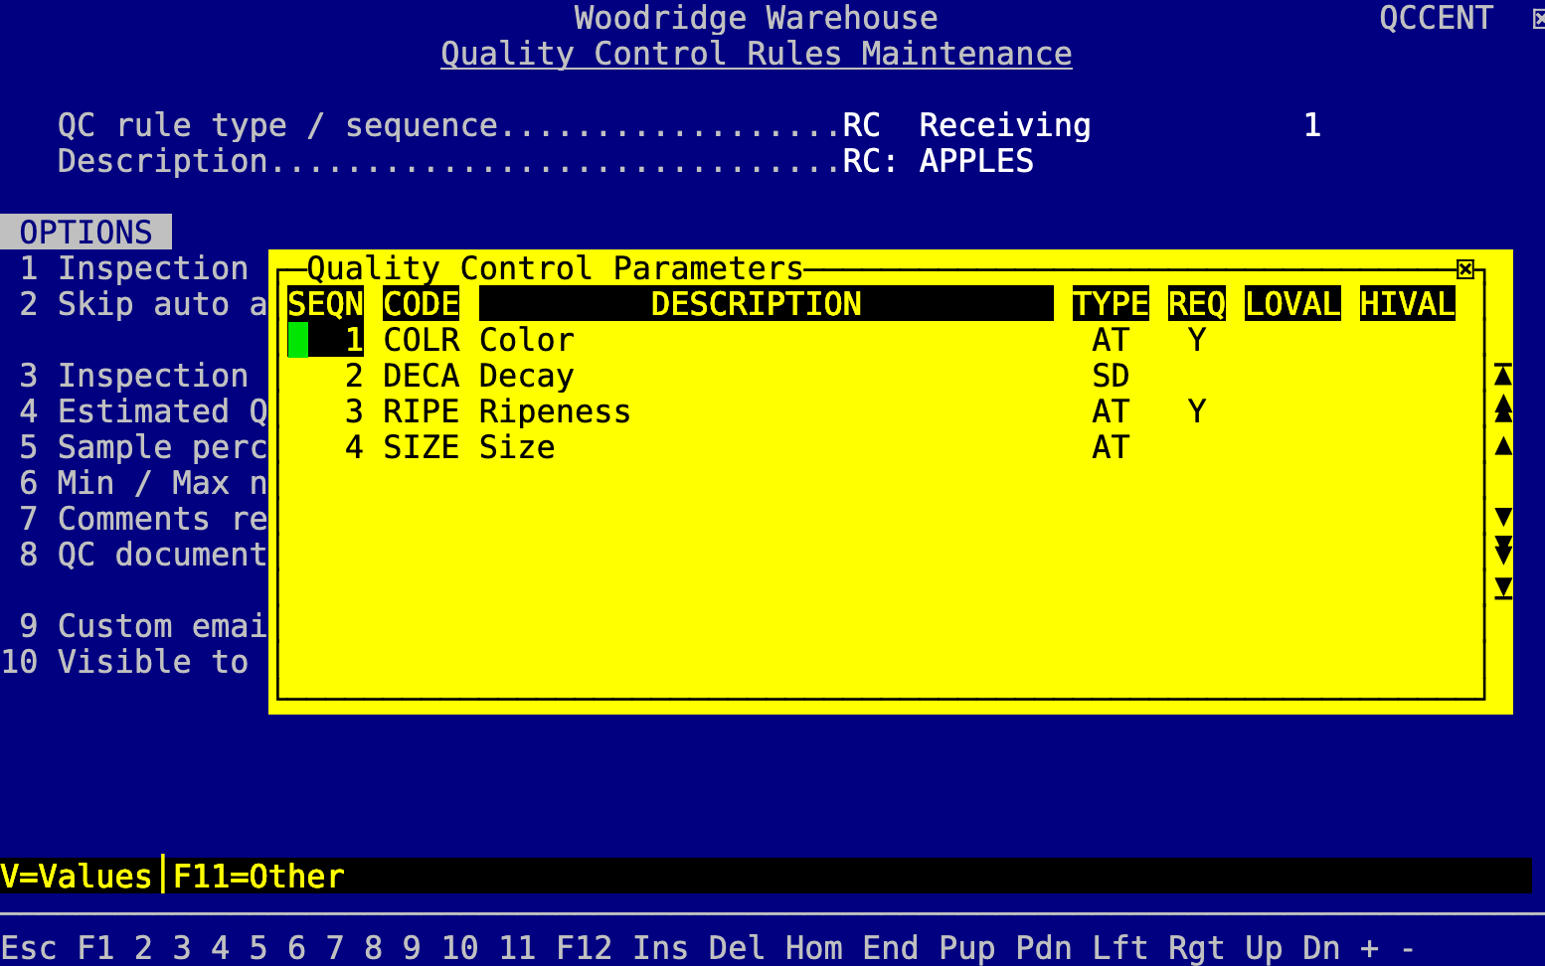Click the single down arrow scroll icon
The image size is (1545, 966).
tap(1503, 517)
